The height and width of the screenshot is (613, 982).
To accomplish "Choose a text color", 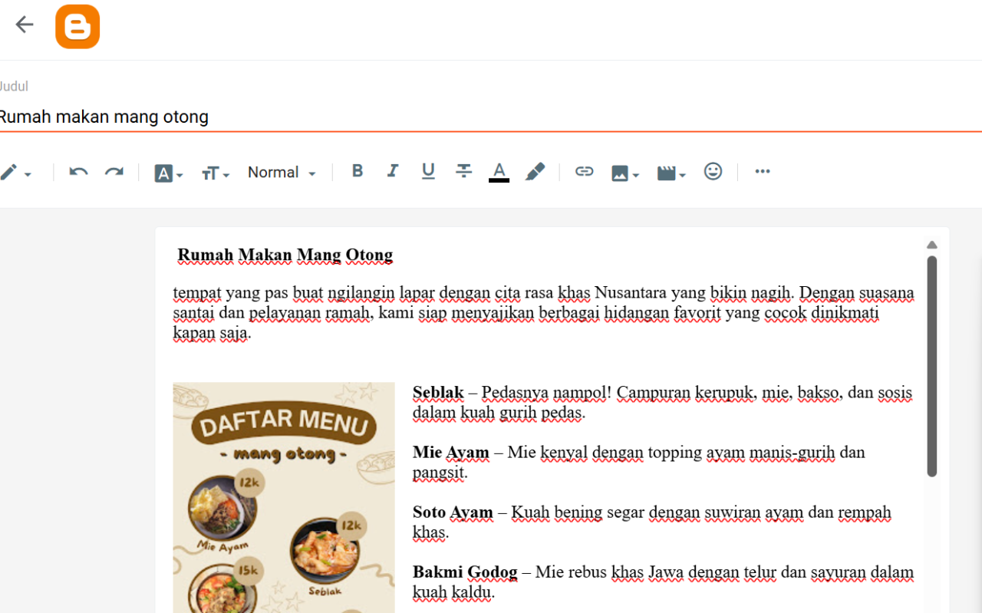I will pos(499,173).
